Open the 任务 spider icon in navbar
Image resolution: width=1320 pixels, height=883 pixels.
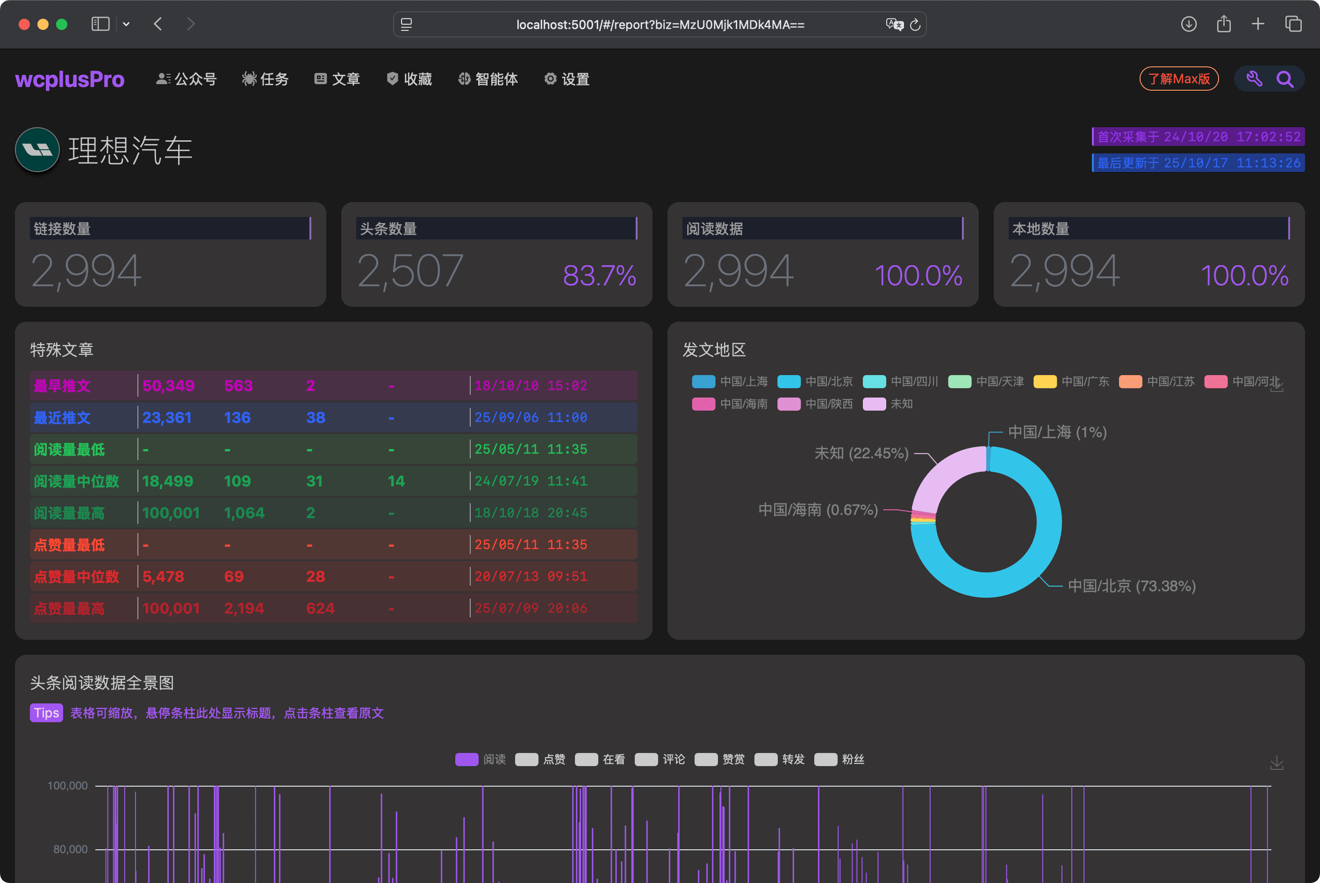(x=249, y=79)
